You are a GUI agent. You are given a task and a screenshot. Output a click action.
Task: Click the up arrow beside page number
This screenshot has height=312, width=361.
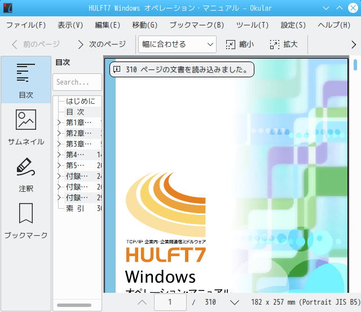142,302
